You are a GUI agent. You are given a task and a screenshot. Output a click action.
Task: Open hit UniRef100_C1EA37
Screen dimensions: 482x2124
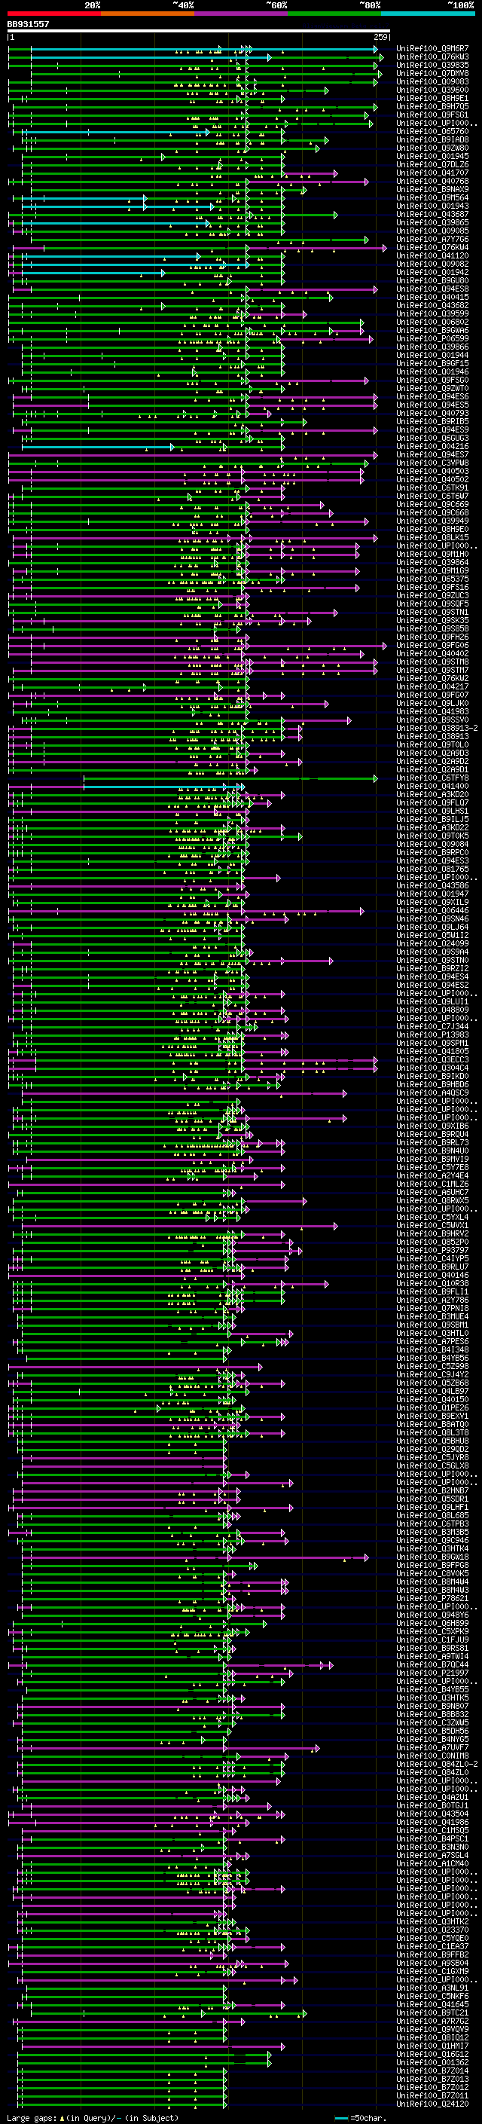pos(432,1946)
